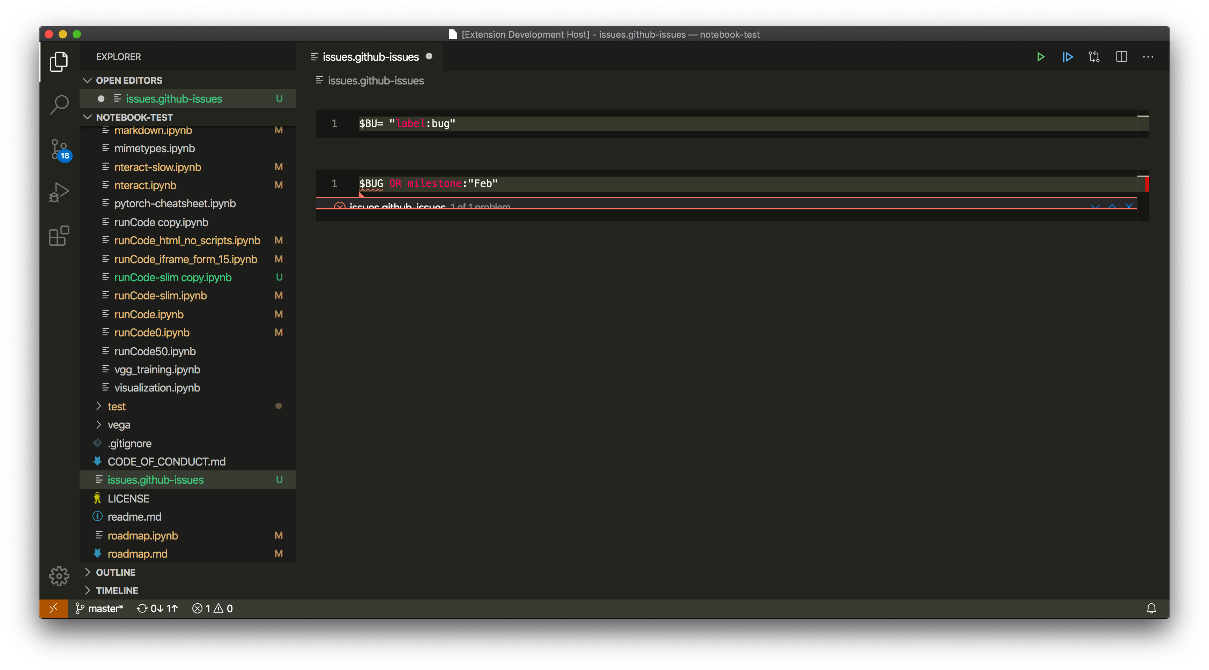The width and height of the screenshot is (1209, 670).
Task: Click the master* git branch indicator
Action: pos(99,609)
